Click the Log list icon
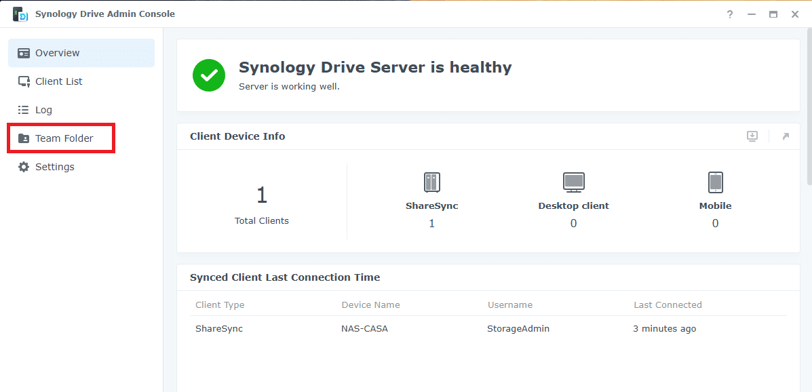Screen dimensions: 812x392 23,110
